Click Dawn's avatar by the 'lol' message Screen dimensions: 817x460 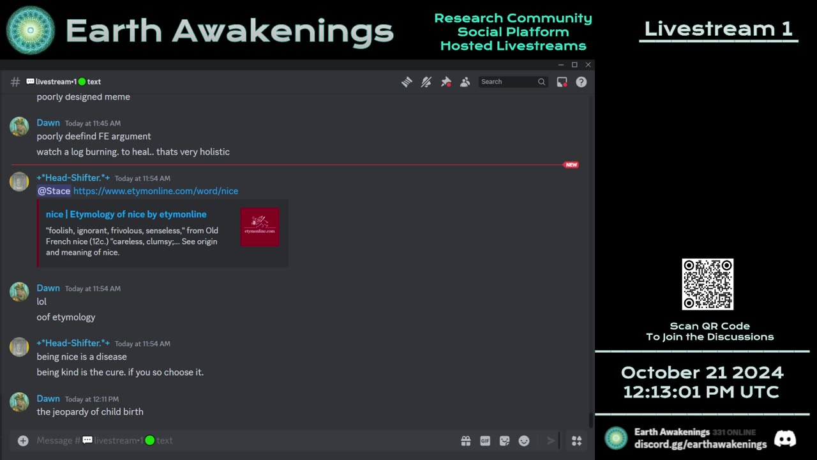tap(19, 292)
